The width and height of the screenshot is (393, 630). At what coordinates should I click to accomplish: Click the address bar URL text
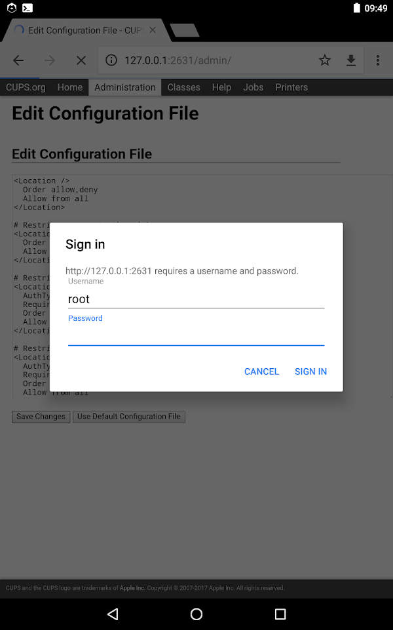click(x=178, y=60)
